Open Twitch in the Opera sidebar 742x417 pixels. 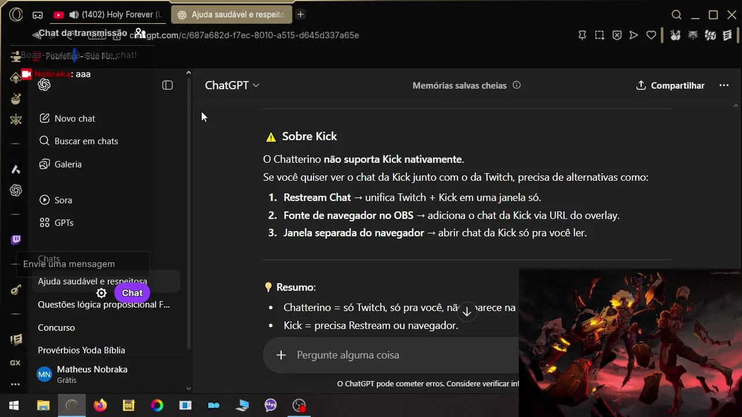(16, 240)
